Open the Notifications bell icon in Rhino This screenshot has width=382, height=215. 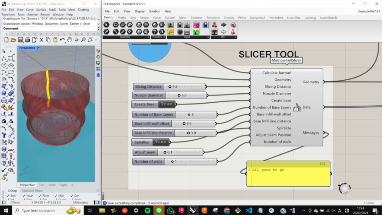[98, 75]
